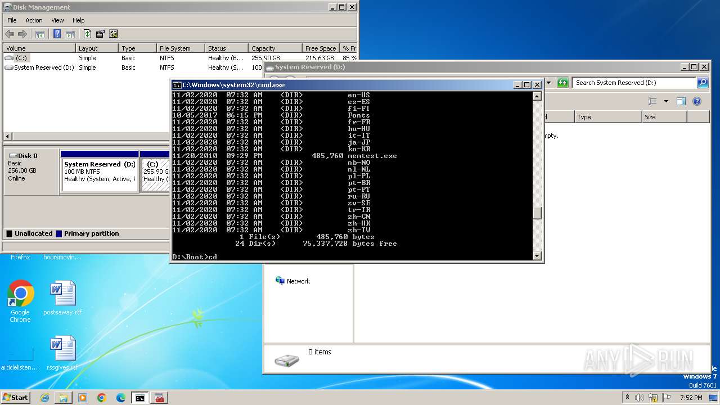Toggle the Action pane icon in Disk Management
Viewport: 720px width, 405px height.
(x=70, y=34)
